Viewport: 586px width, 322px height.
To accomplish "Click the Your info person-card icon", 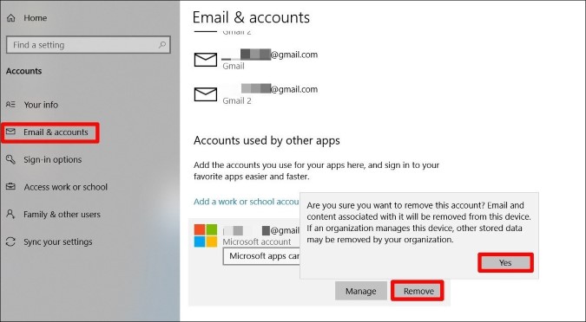I will point(10,105).
